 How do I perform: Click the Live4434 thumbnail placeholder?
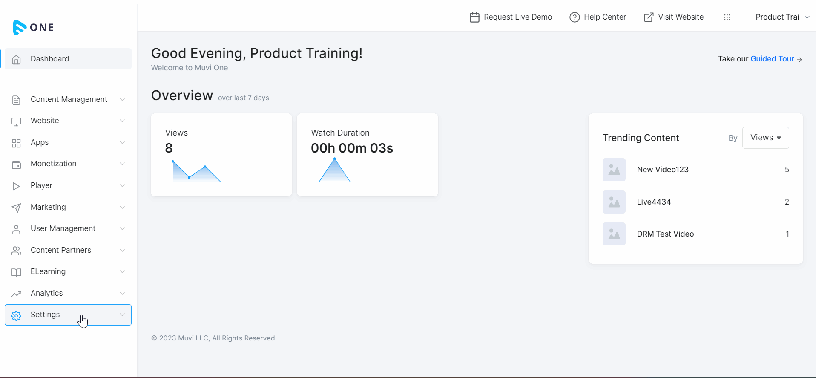tap(614, 202)
